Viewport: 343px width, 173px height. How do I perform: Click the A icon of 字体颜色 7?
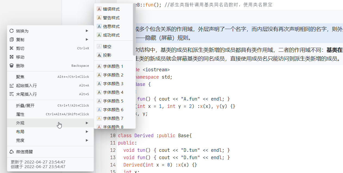pos(99,118)
